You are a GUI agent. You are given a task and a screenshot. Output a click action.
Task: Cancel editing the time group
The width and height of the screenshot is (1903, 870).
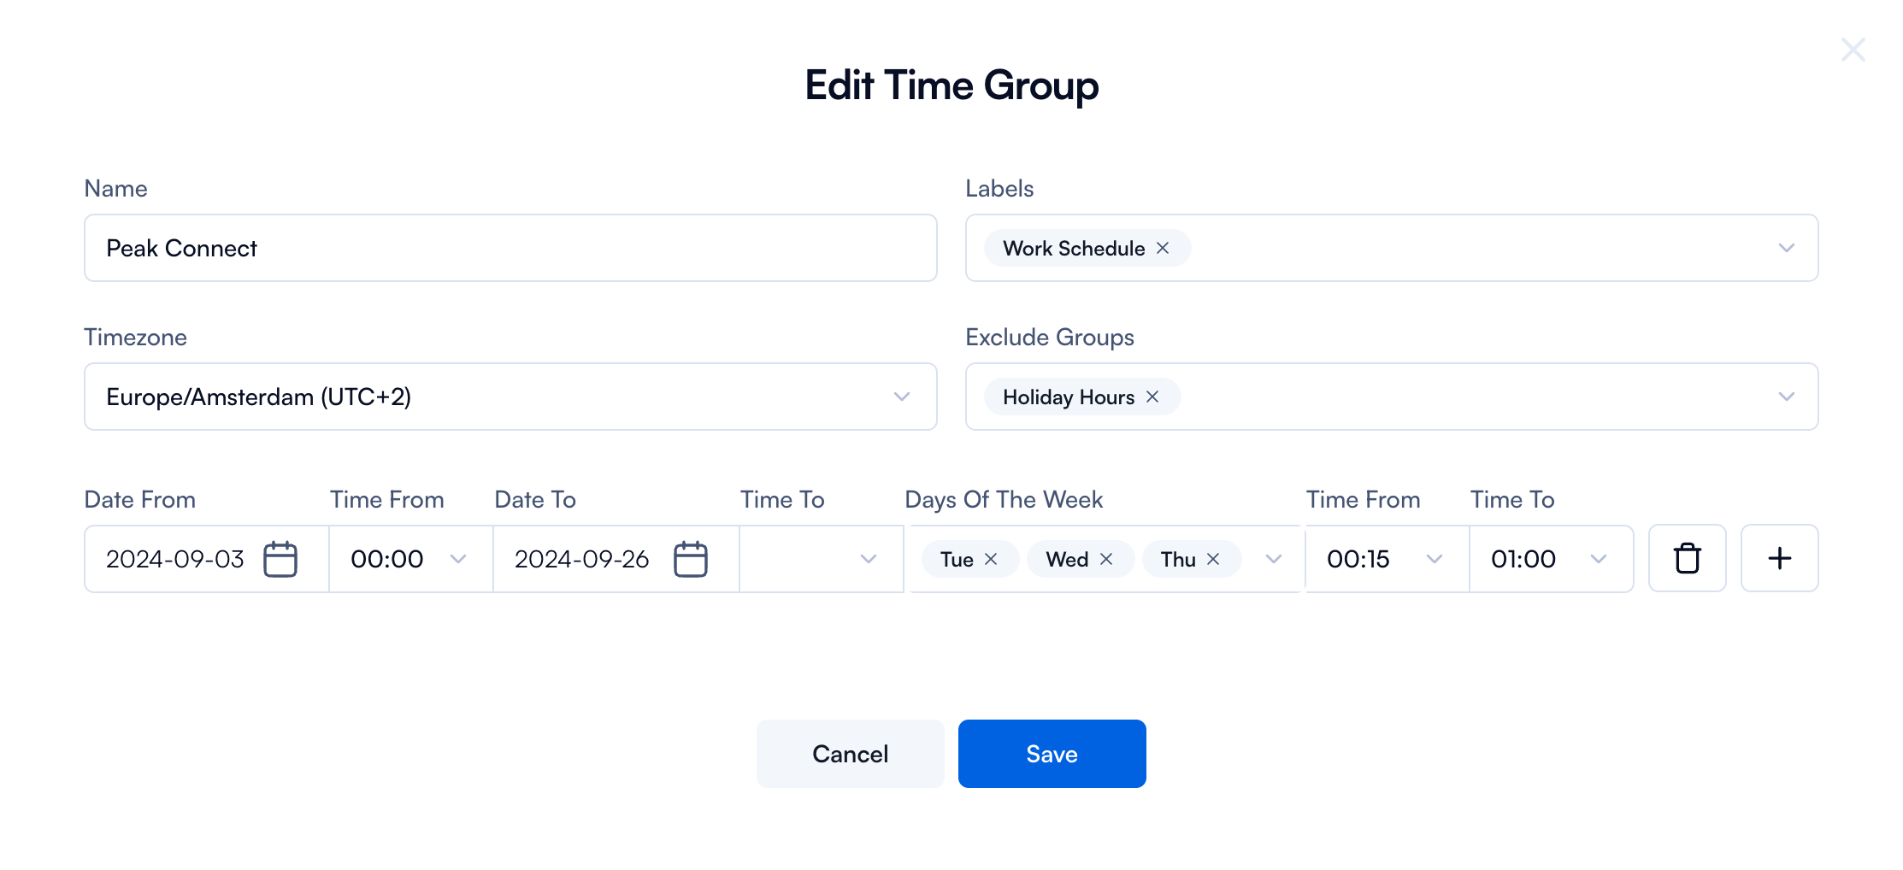(849, 753)
